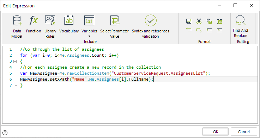The height and width of the screenshot is (138, 260).
Task: Click the closing brace on line 7
Action: pyautogui.click(x=21, y=85)
